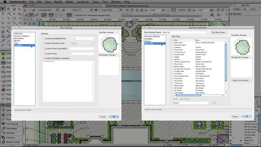Viewport: 261px width, 147px height.
Task: Select the Oval tool in the Basic palette
Action: coord(8,22)
